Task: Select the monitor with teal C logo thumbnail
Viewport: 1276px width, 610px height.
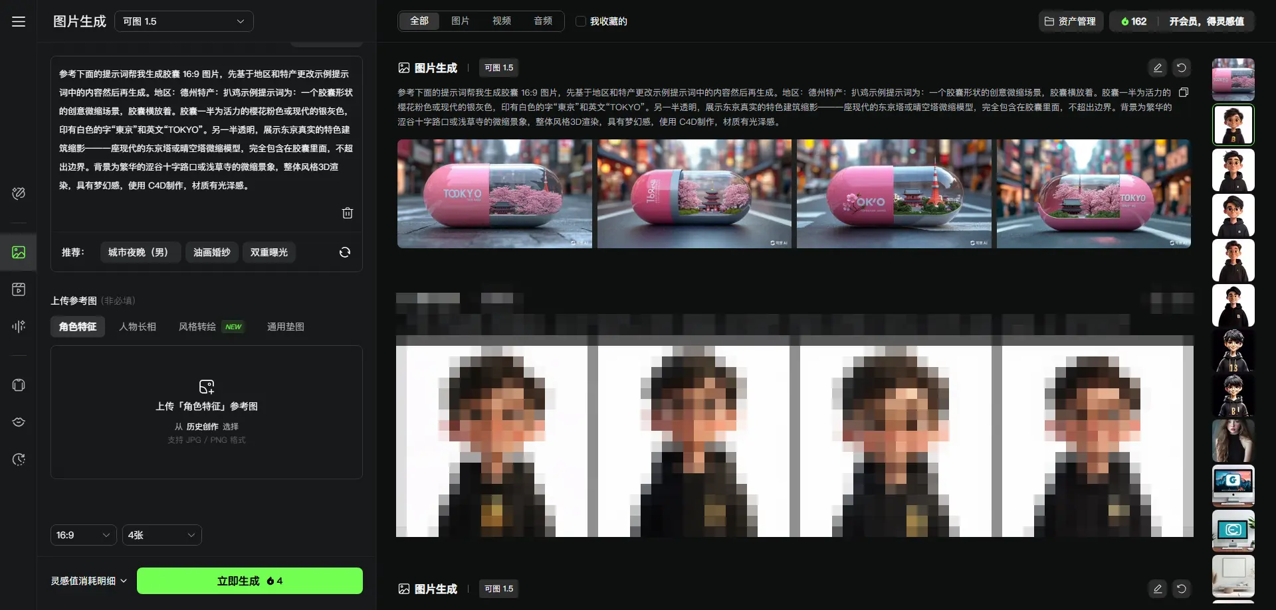Action: click(x=1233, y=531)
